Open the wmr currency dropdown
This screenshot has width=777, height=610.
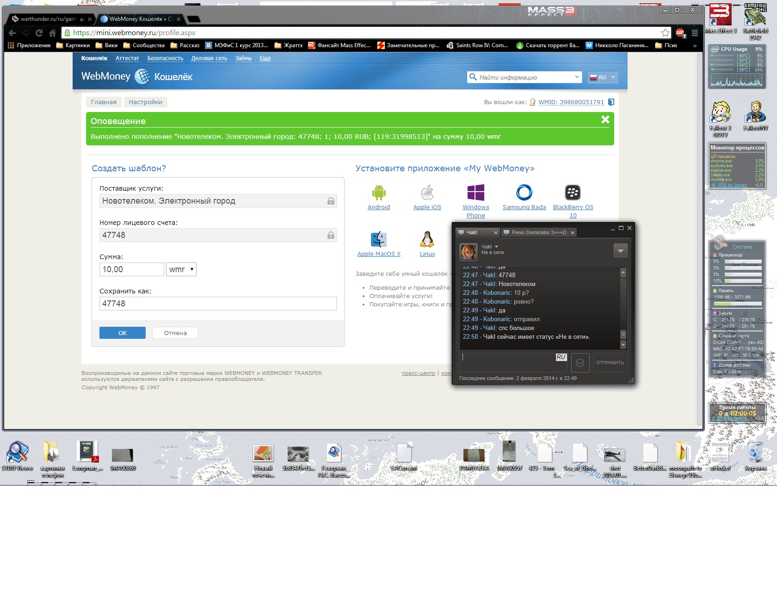click(181, 269)
